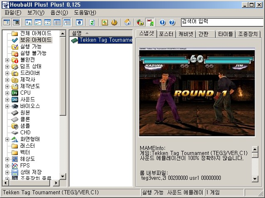
Task: Expand the 드라이버 tree node
Action: 7,73
